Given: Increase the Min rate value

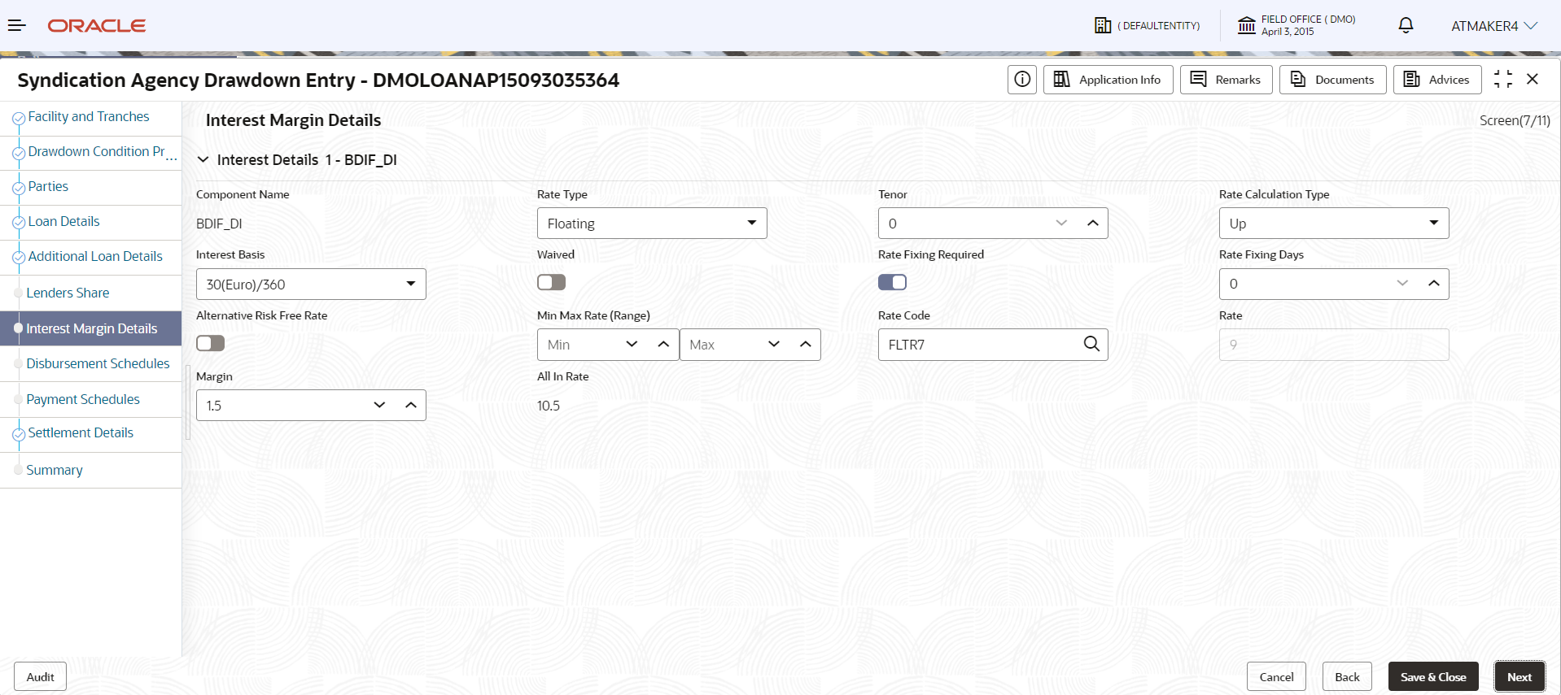Looking at the screenshot, I should pyautogui.click(x=663, y=345).
